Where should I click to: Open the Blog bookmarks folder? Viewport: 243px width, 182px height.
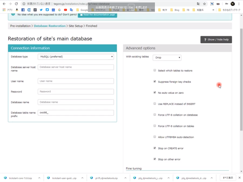click(175, 10)
